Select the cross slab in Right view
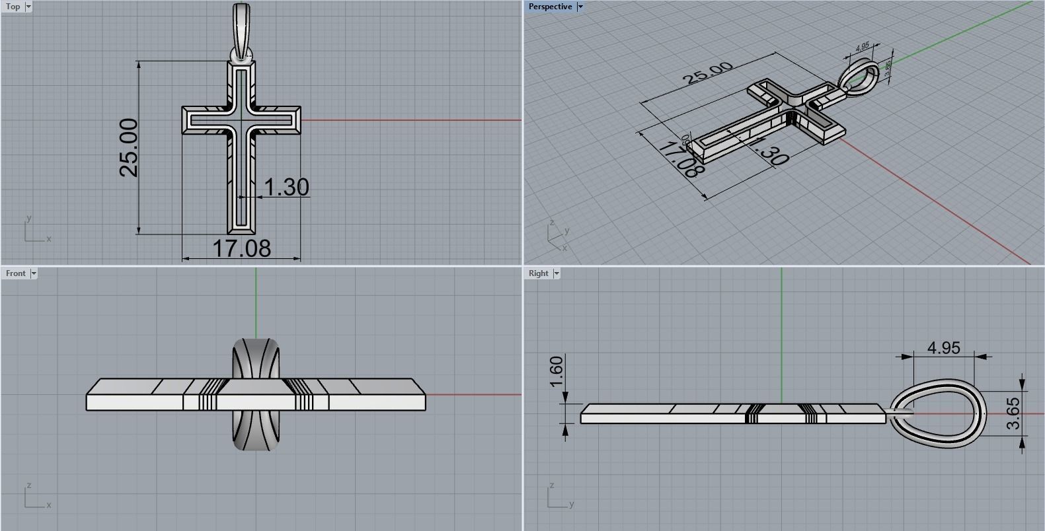1045x531 pixels. pos(733,413)
